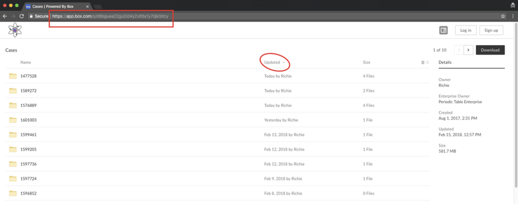Open a new browser tab

[98, 7]
